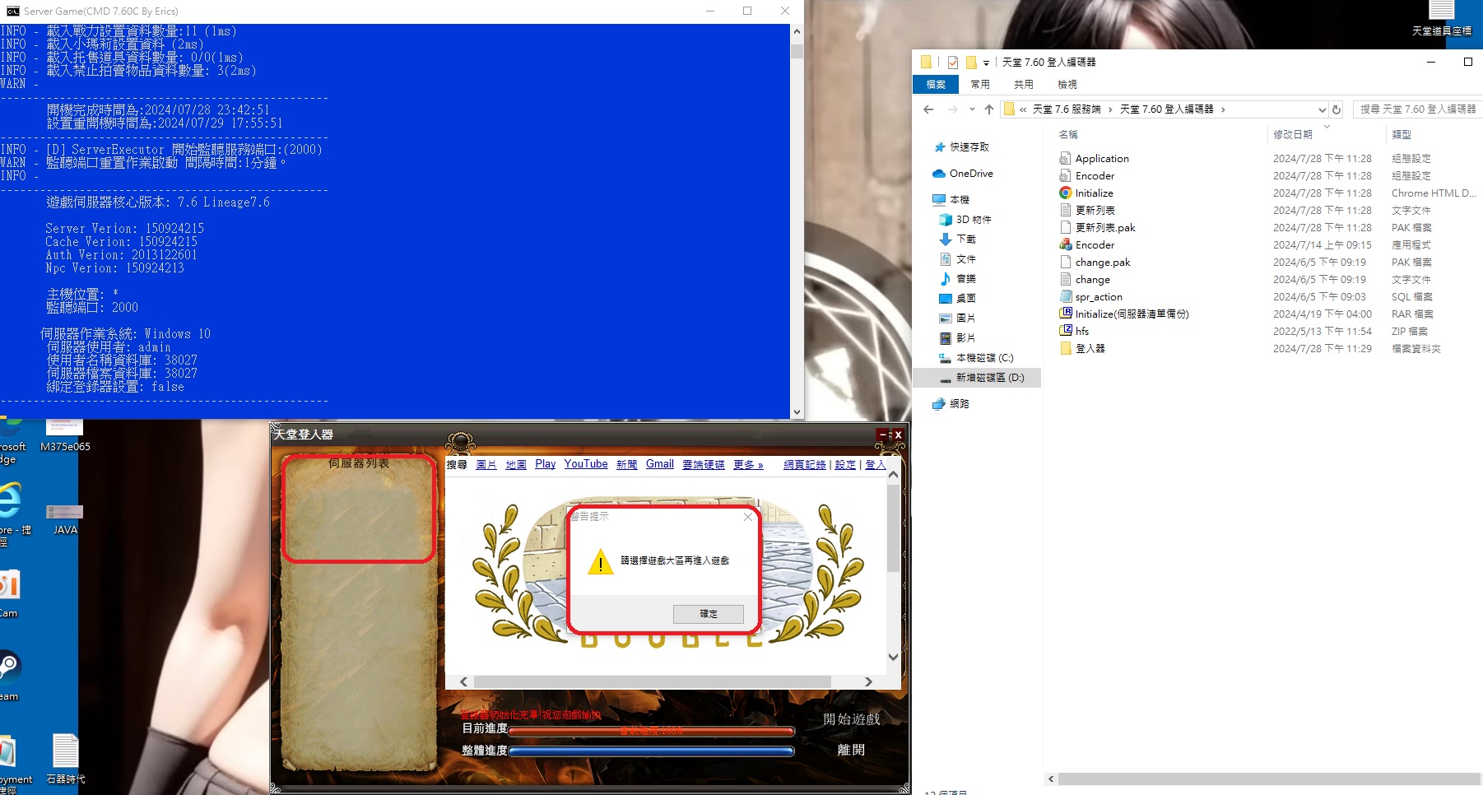Image resolution: width=1483 pixels, height=795 pixels.
Task: Click the 整體進度 blue progress bar
Action: pyautogui.click(x=651, y=751)
